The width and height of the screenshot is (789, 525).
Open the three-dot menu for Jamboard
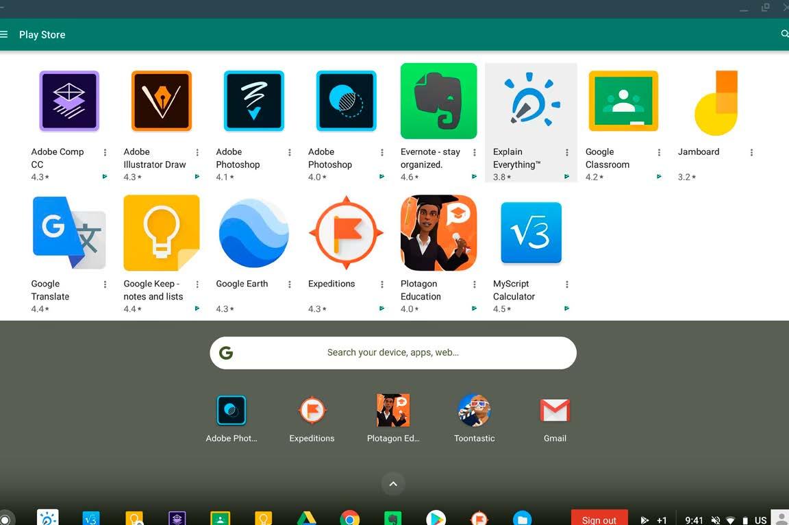point(752,152)
